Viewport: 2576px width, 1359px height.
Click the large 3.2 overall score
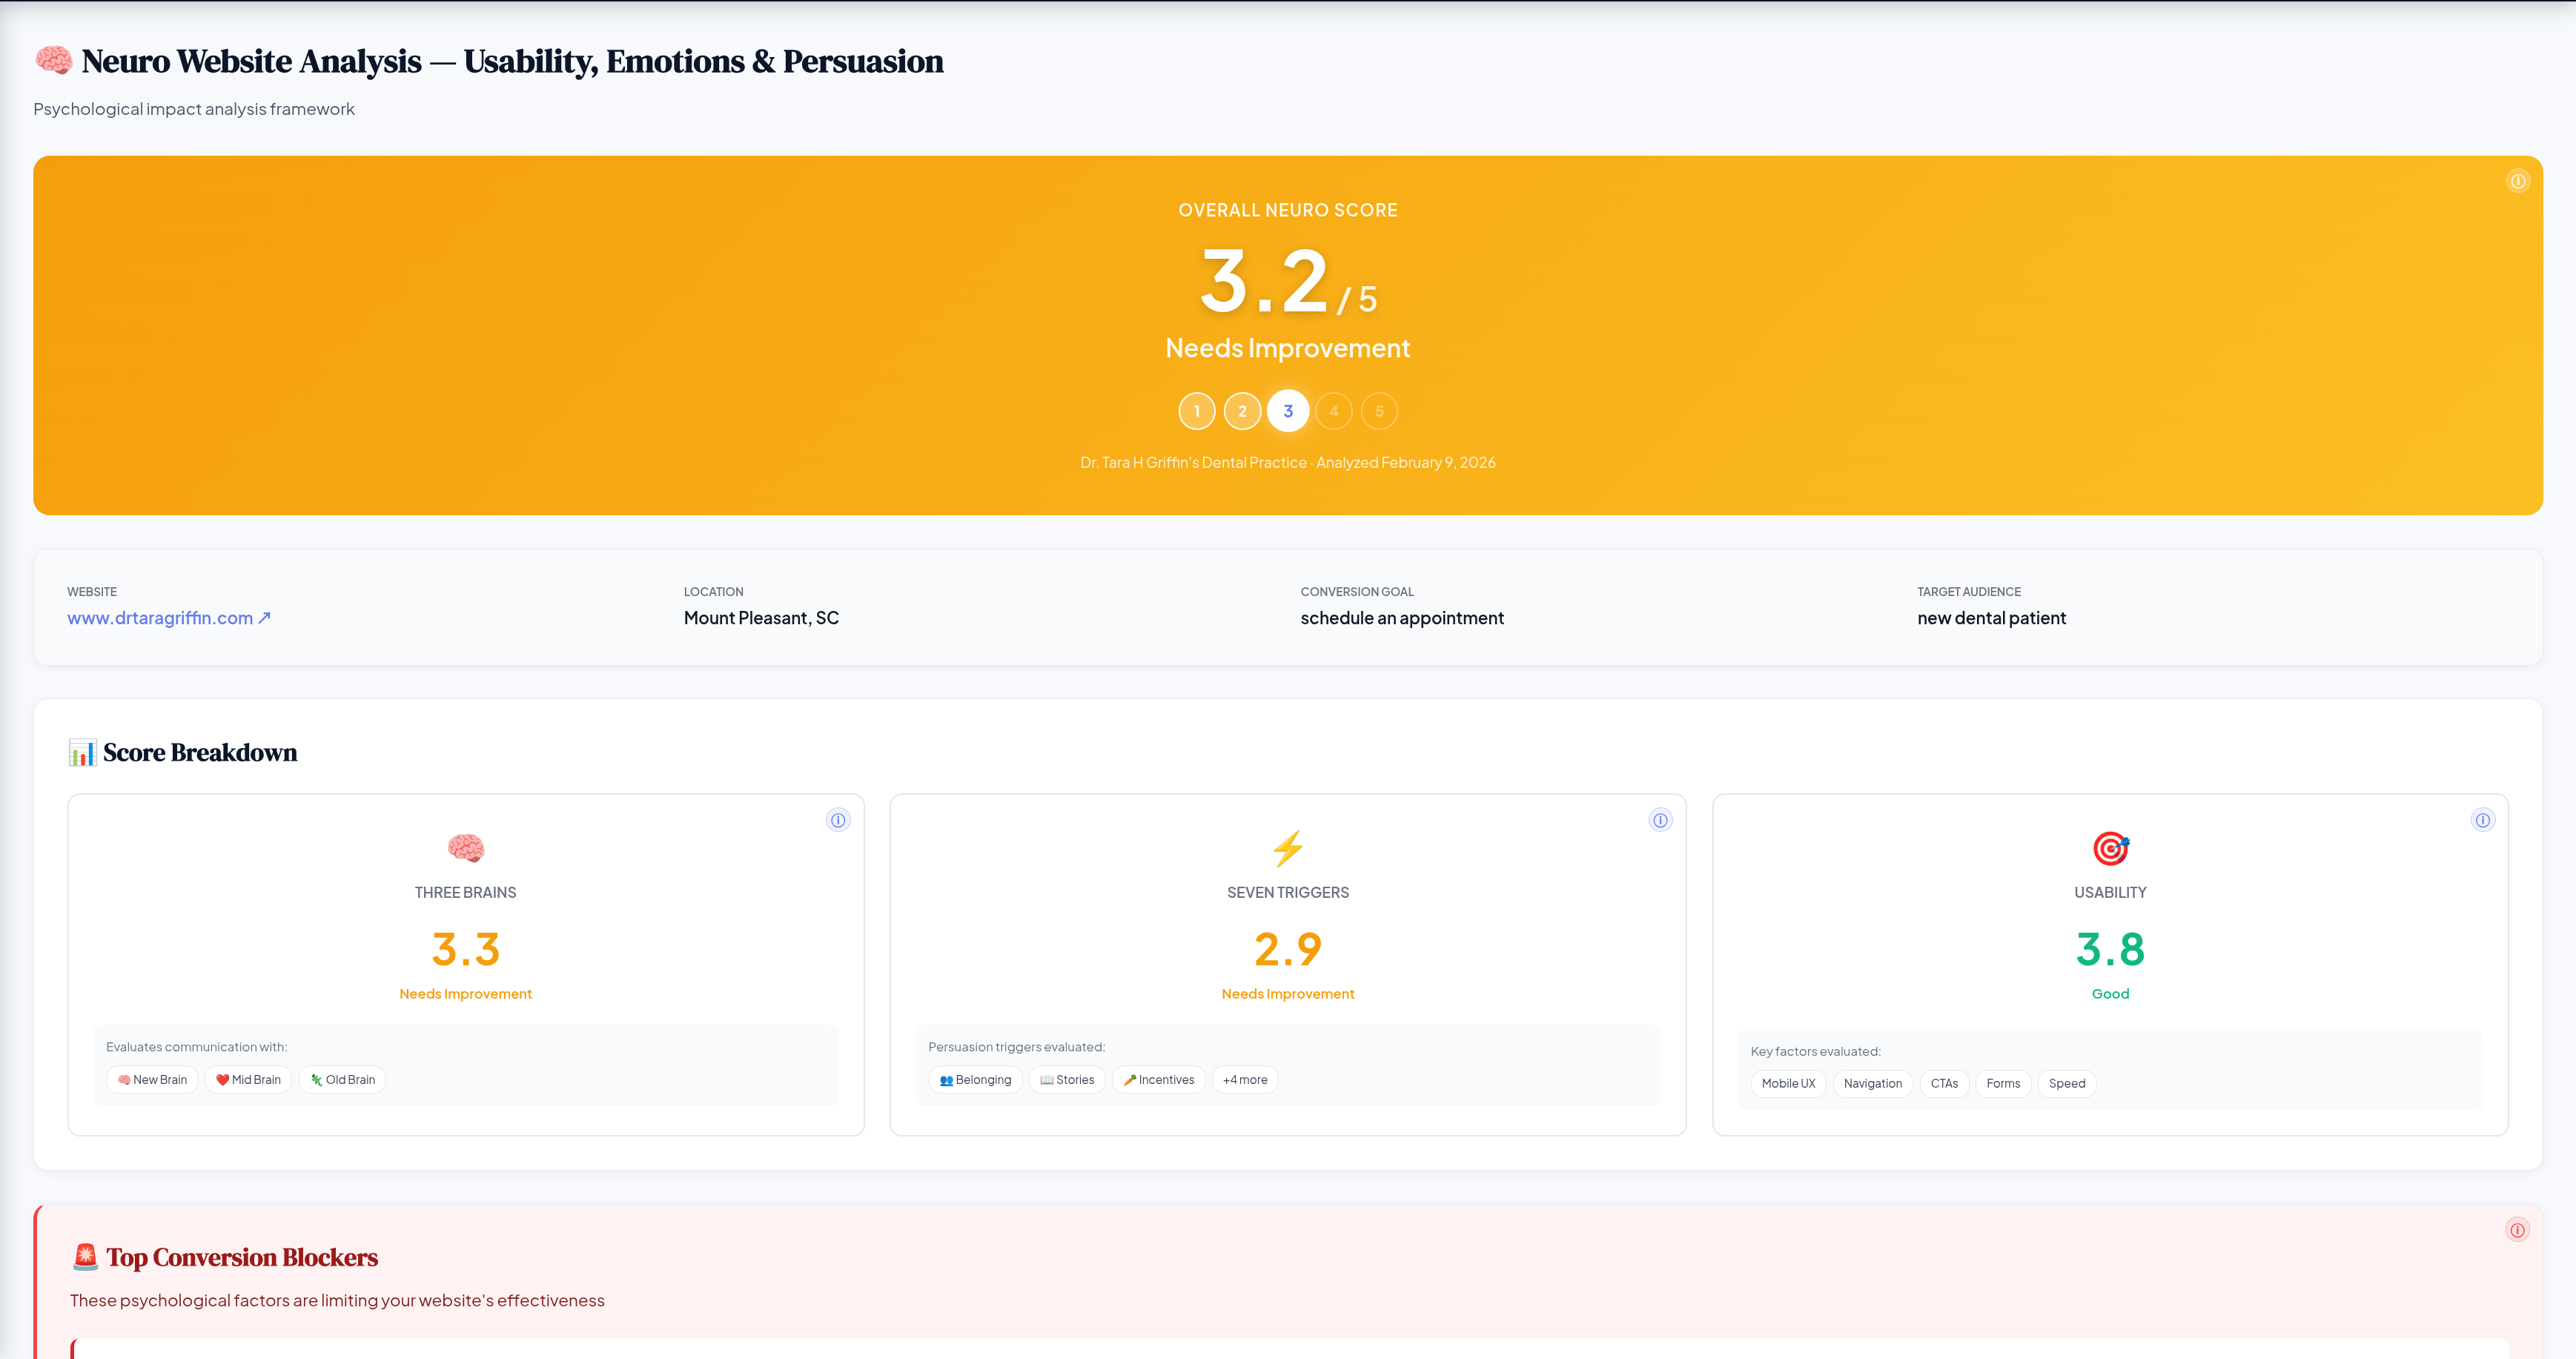point(1264,281)
